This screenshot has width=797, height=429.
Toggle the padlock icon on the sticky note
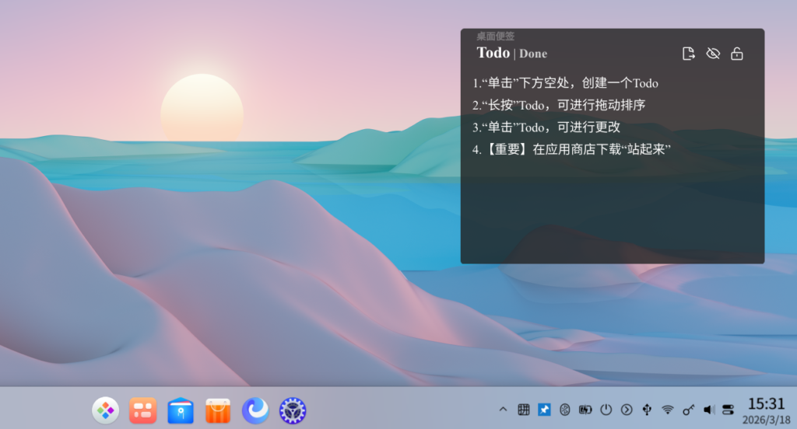(736, 54)
